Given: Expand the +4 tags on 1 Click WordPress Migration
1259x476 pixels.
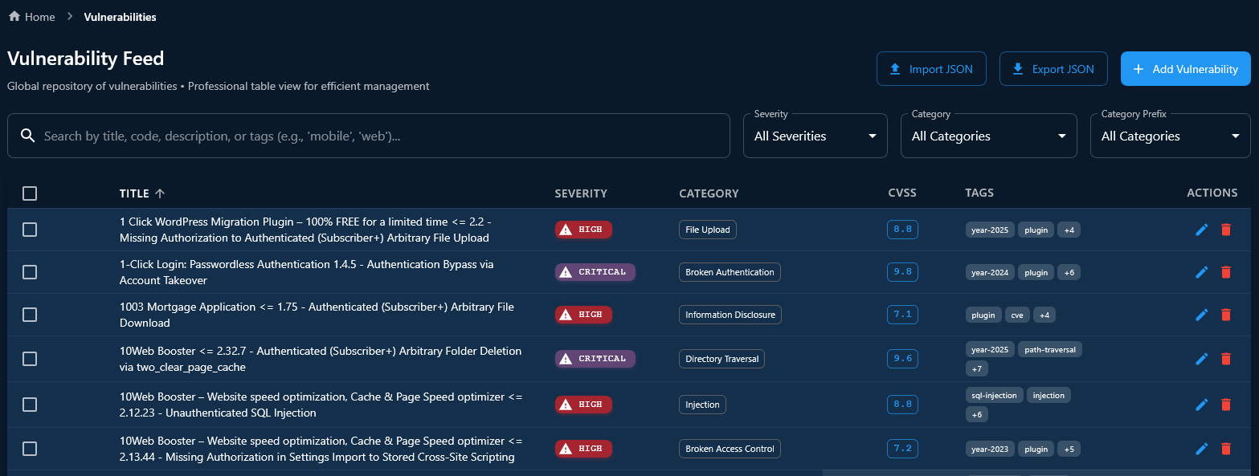Looking at the screenshot, I should point(1069,230).
